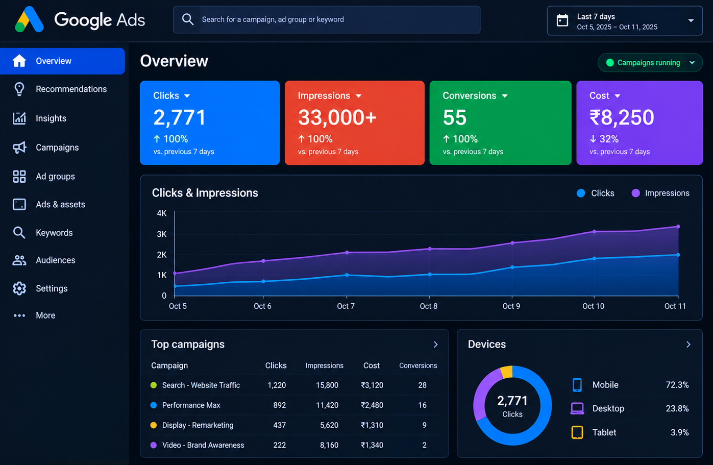Click the Overview home icon
This screenshot has width=713, height=465.
(x=19, y=61)
